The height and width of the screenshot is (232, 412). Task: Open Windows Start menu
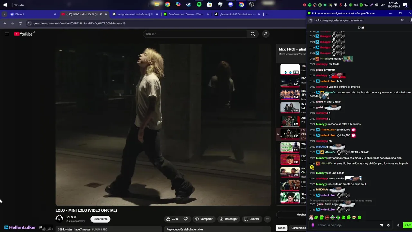tap(5, 5)
